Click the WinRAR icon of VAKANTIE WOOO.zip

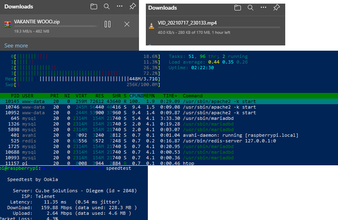(x=8, y=24)
